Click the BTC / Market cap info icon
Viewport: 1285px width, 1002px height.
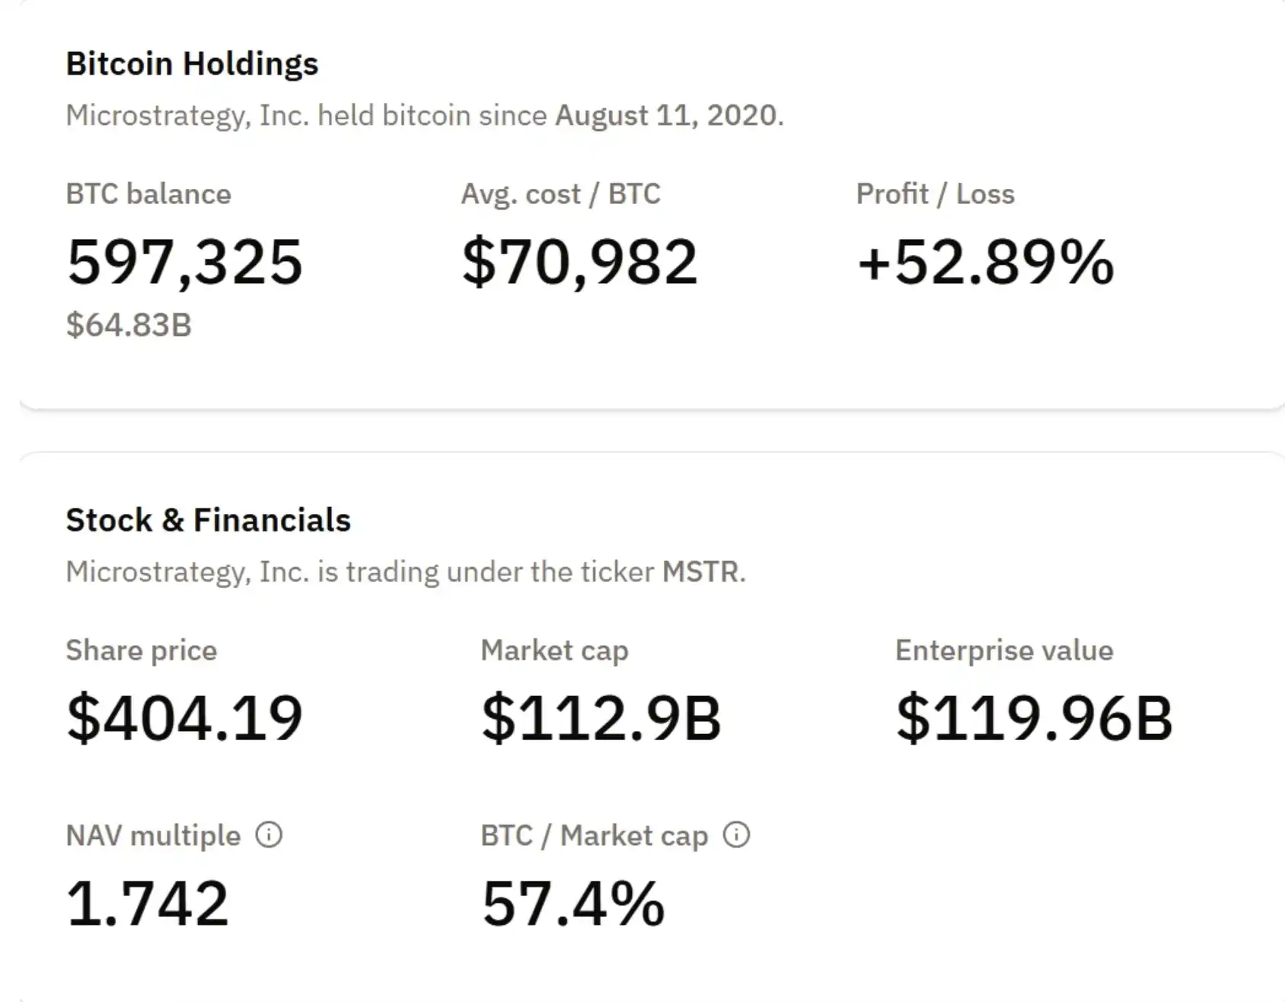(x=736, y=835)
